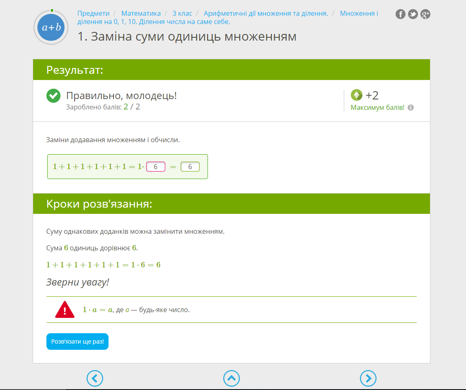Click the green checkmark result icon
The height and width of the screenshot is (390, 466).
pos(53,96)
